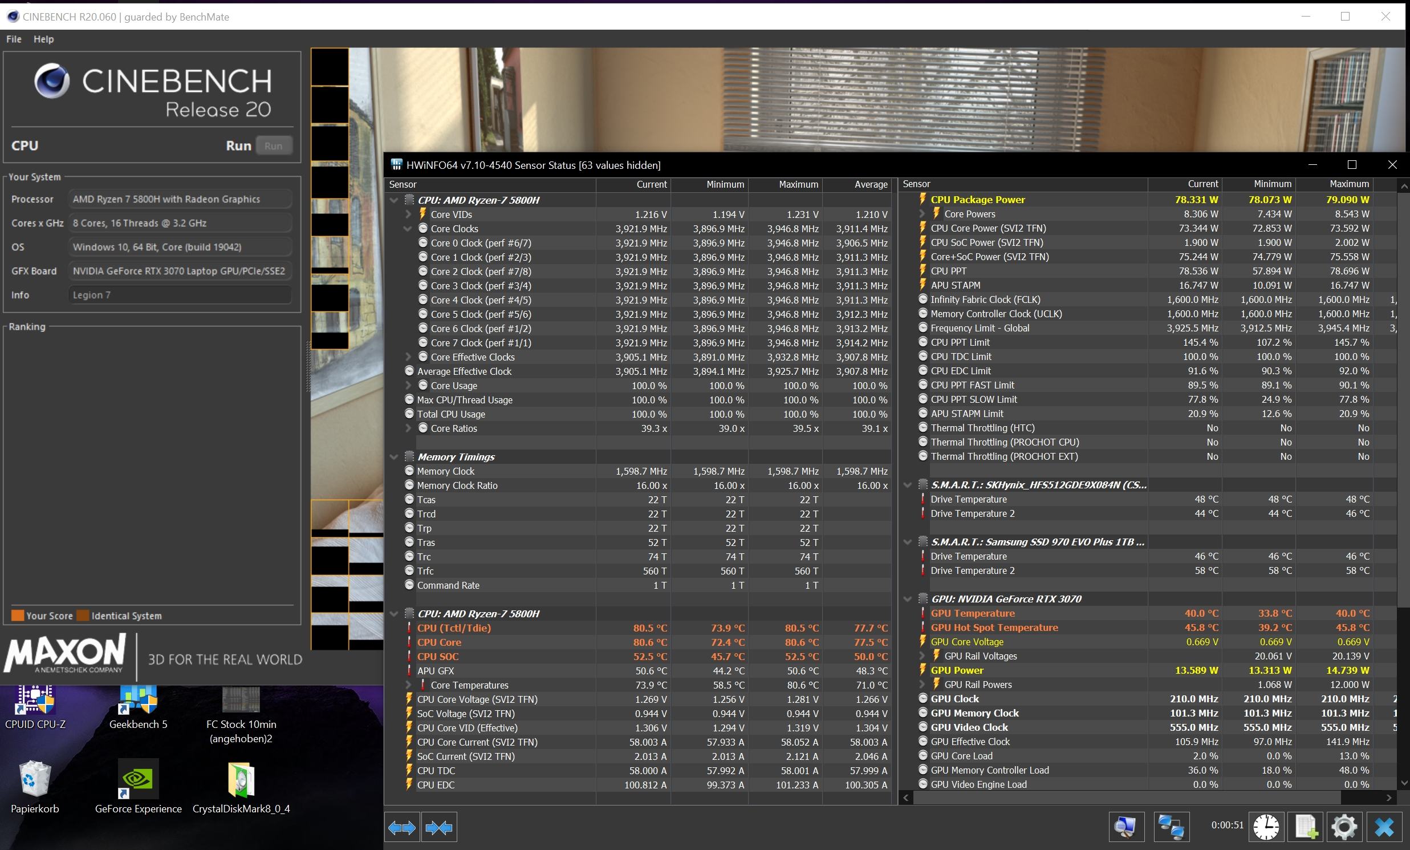Click the HWiNFO reset clock icon
Viewport: 1410px width, 850px height.
[1266, 827]
